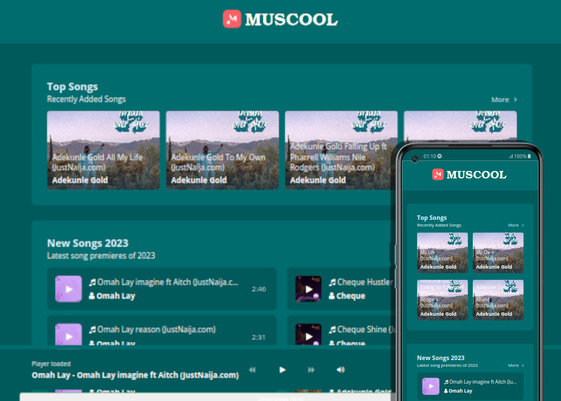This screenshot has width=561, height=401.
Task: Play the Omah Lay reason track thumbnail
Action: (x=69, y=334)
